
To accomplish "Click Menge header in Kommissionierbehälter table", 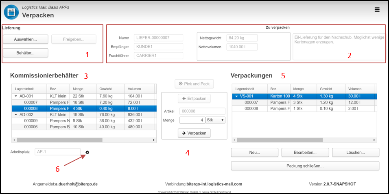I will click(x=83, y=88).
